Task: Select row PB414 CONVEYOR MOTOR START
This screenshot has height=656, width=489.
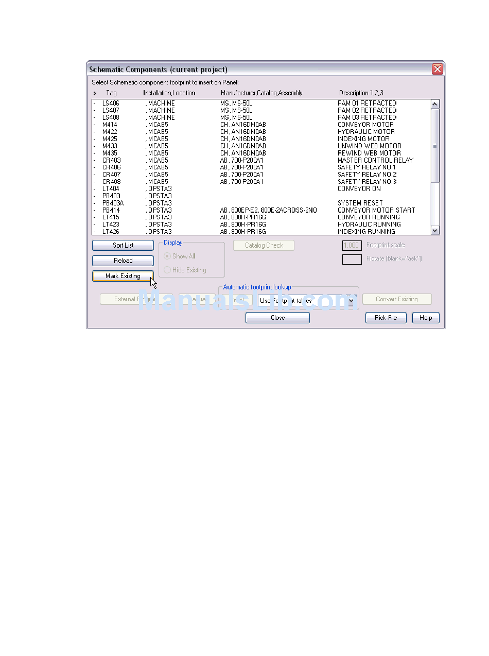Action: 261,211
